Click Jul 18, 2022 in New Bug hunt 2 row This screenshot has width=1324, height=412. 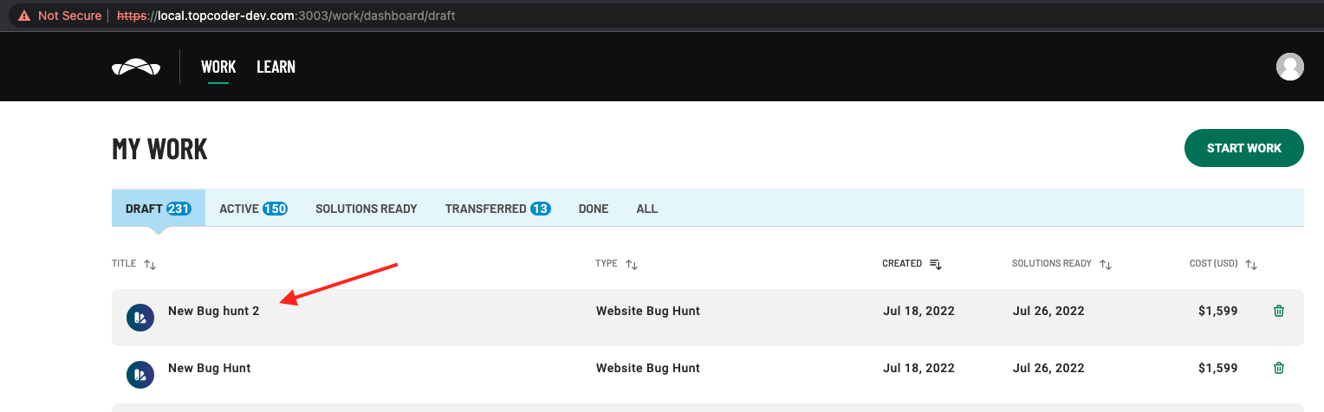tap(918, 311)
